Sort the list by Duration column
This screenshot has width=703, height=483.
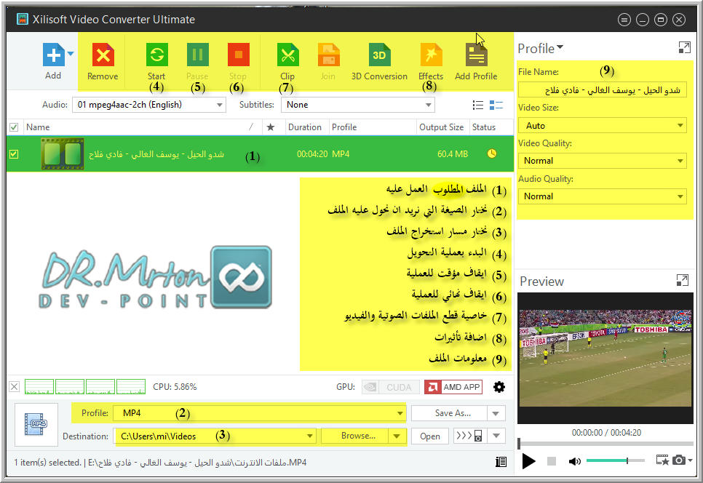pyautogui.click(x=305, y=127)
